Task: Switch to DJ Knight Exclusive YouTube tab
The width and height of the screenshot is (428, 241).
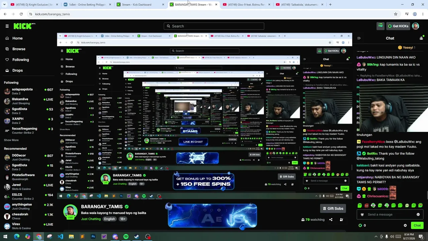Action: [34, 5]
